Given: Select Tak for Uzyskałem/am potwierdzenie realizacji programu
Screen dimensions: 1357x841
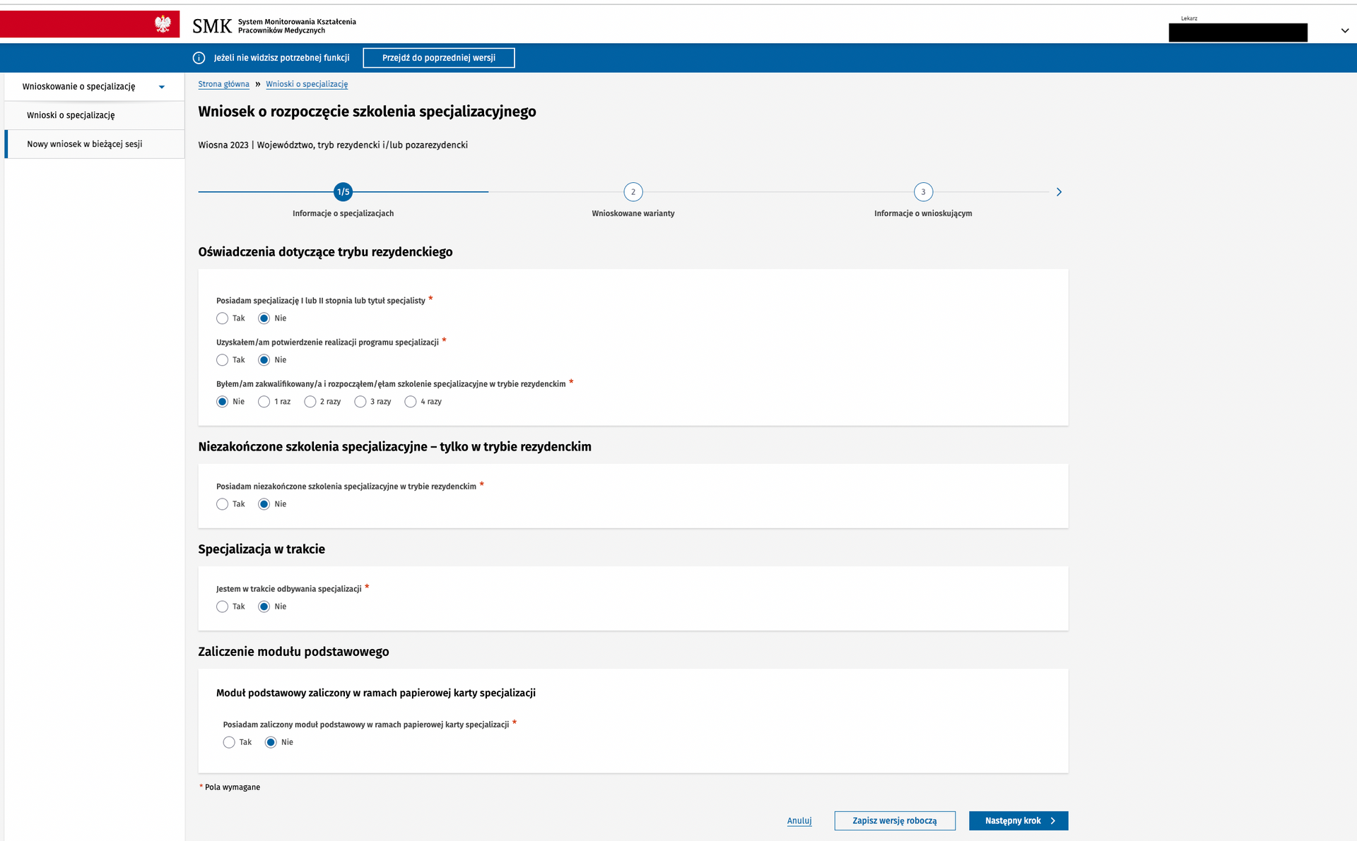Looking at the screenshot, I should coord(223,360).
